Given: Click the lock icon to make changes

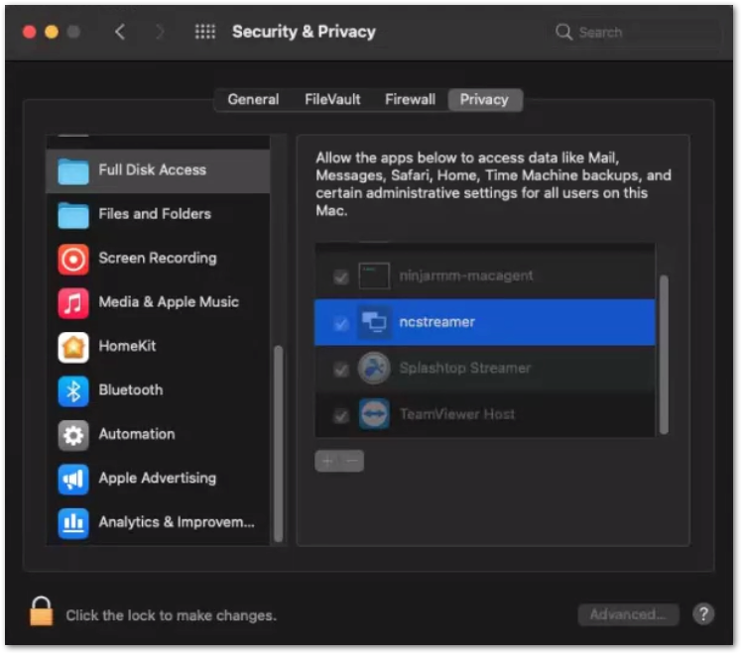Looking at the screenshot, I should point(41,612).
